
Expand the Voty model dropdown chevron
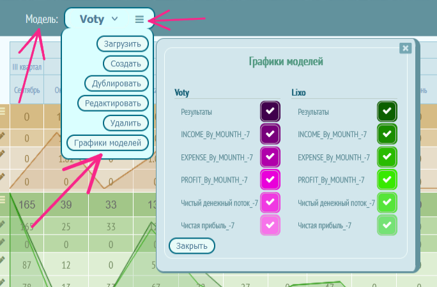coord(115,18)
